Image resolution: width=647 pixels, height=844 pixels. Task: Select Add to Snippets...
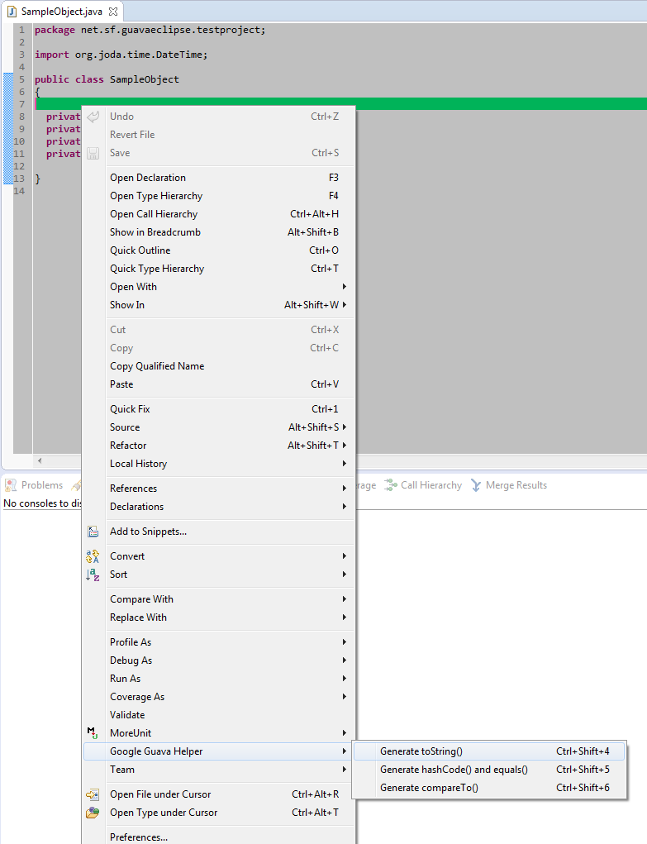(x=218, y=532)
